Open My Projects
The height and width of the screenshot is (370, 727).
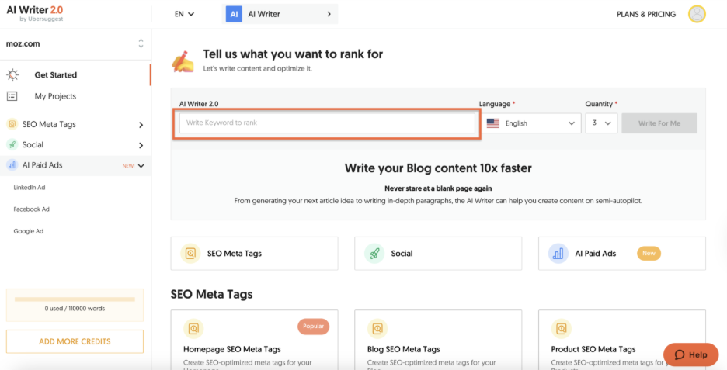click(x=55, y=96)
